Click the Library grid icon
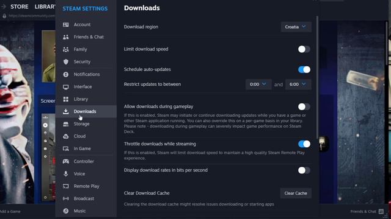Screen dimensions: 391x219 (66, 99)
